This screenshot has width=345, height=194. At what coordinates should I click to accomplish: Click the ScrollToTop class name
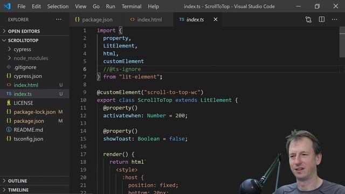pos(155,100)
